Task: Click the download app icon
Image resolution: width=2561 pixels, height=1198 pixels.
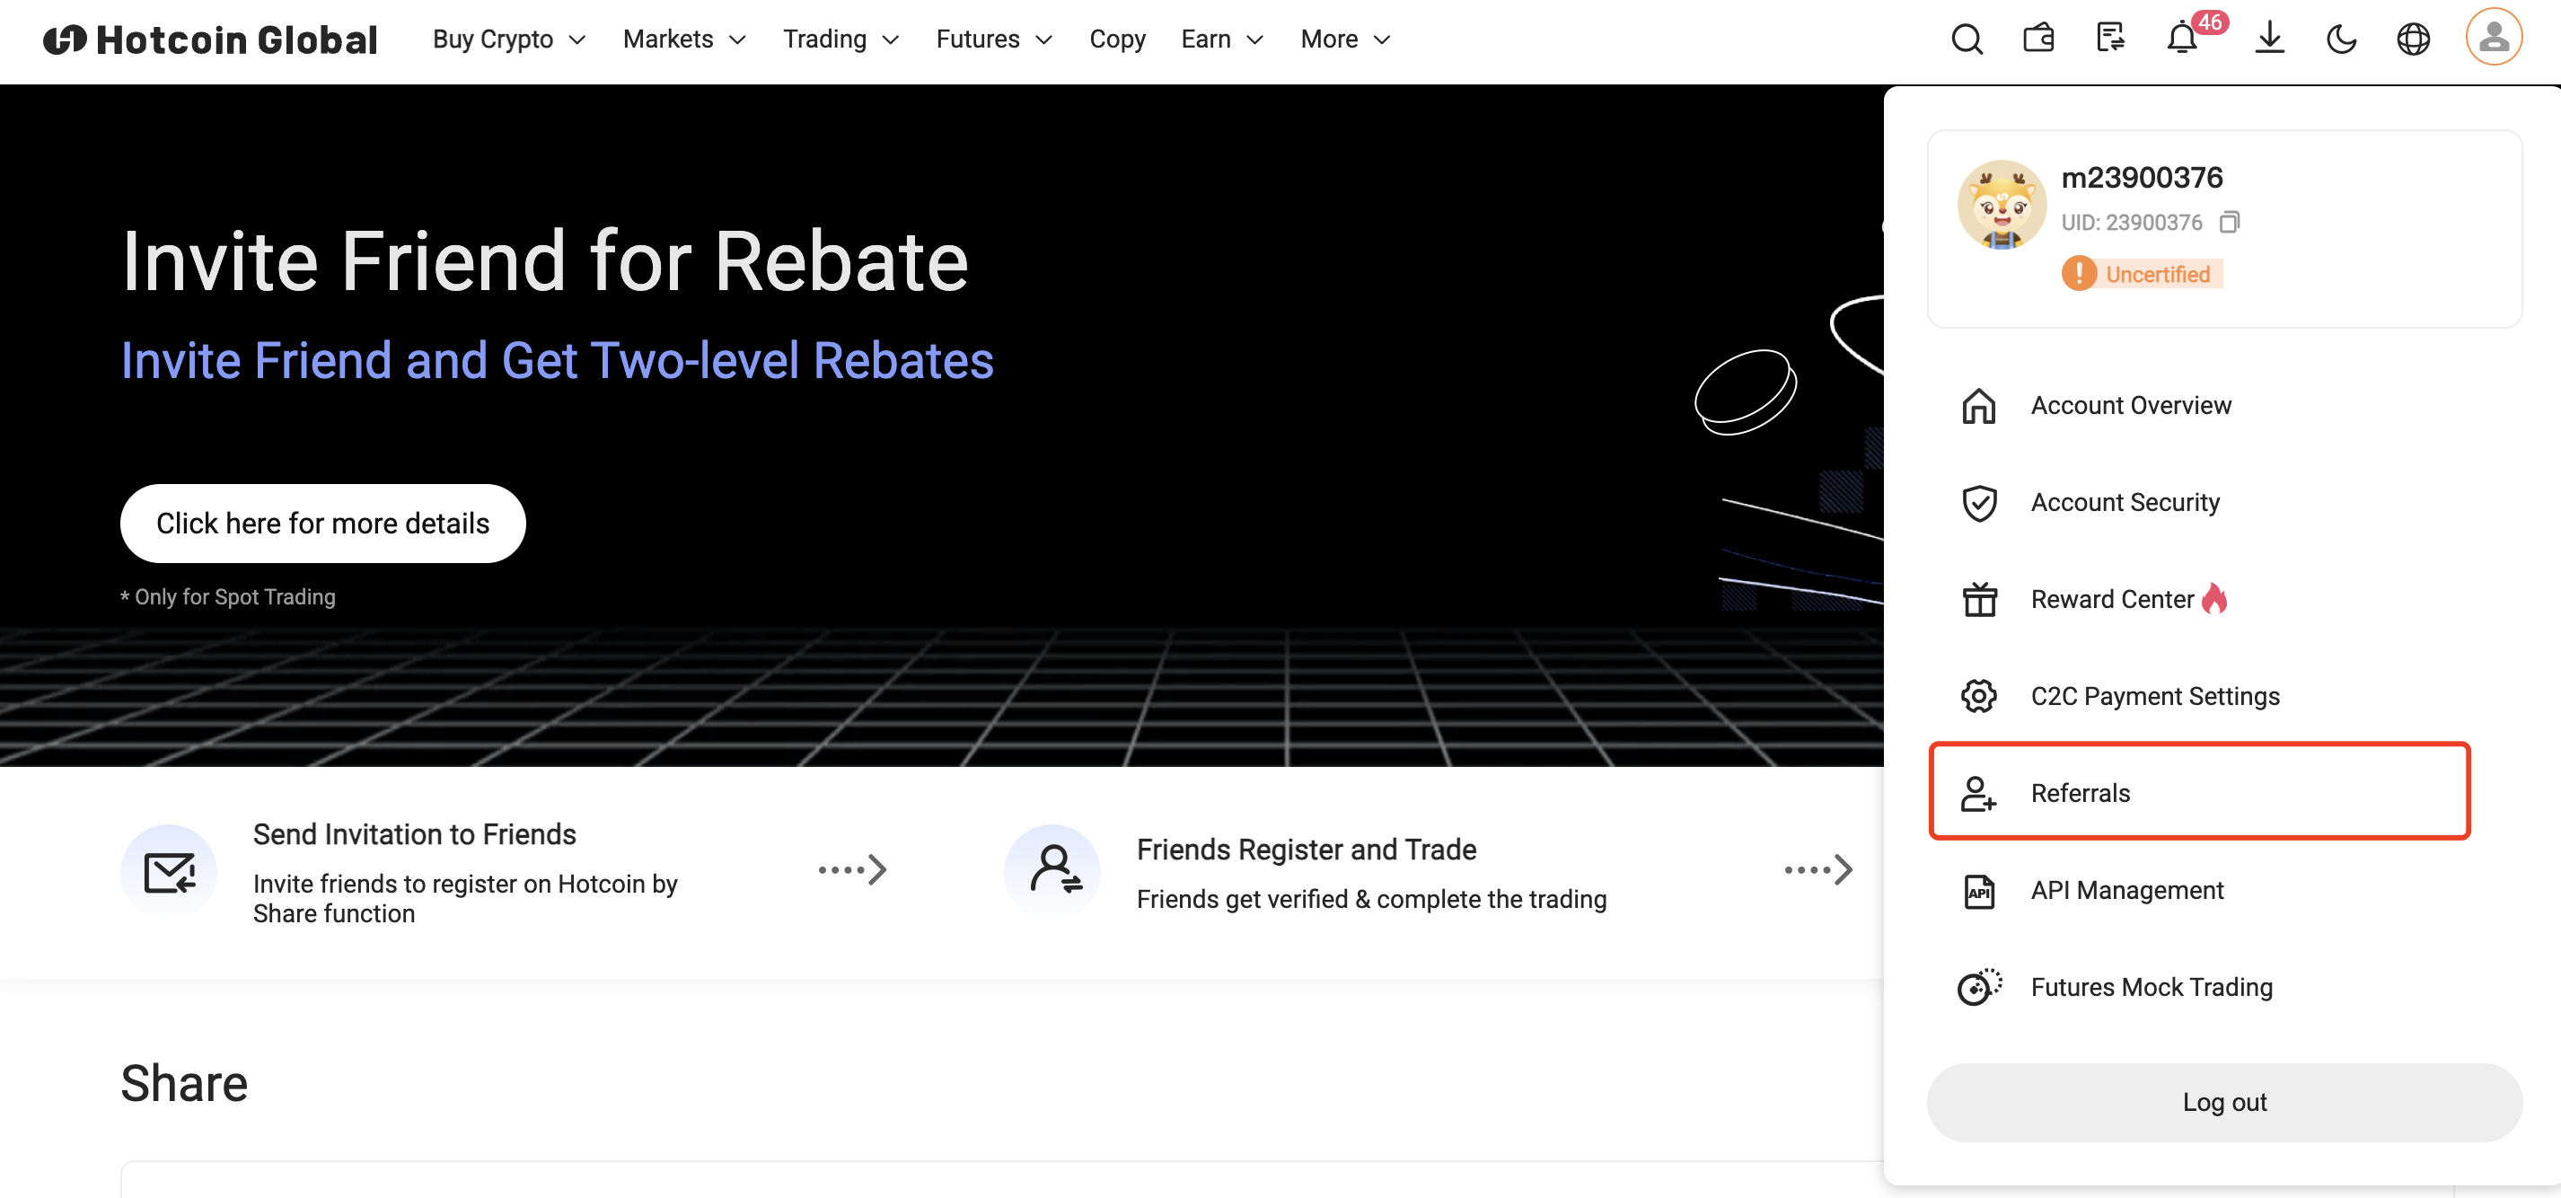Action: 2270,39
